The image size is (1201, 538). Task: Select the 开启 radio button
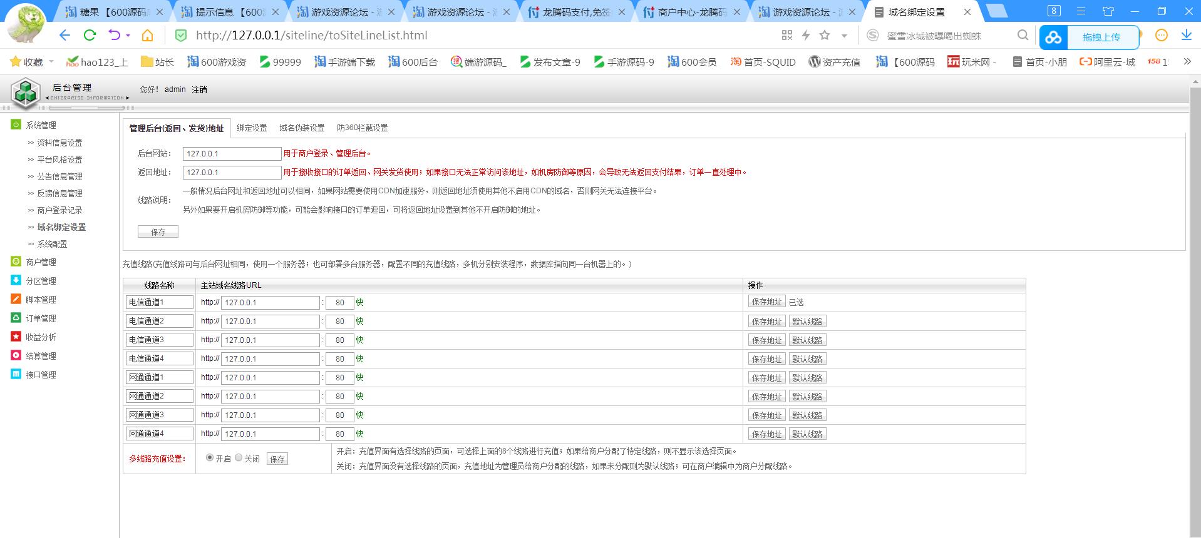210,458
